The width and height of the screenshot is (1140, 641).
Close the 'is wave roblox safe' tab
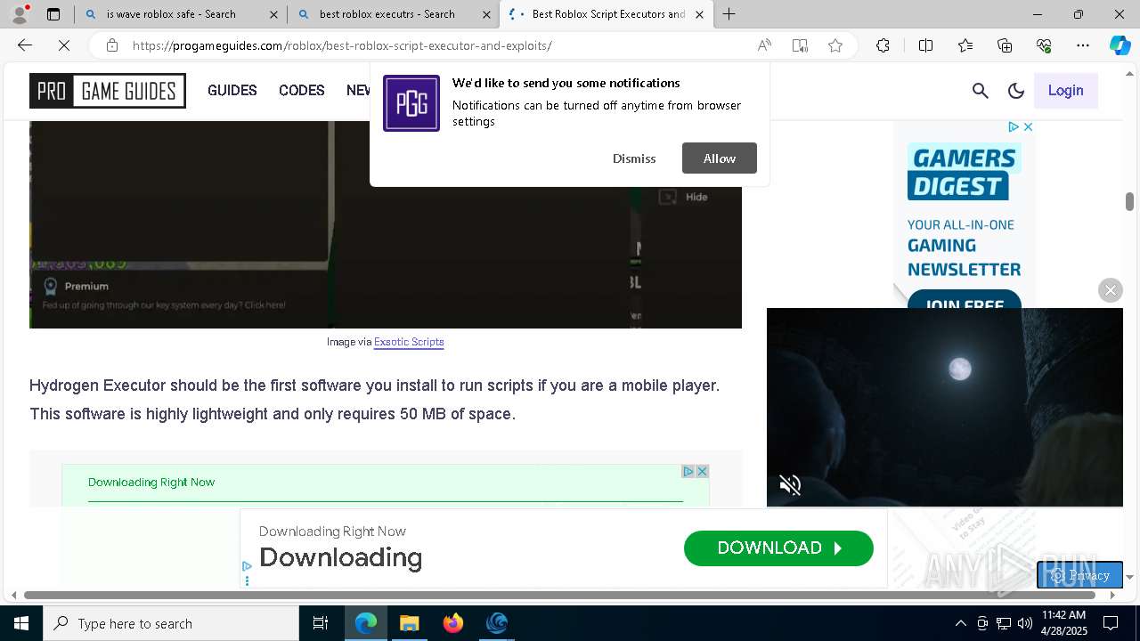(273, 14)
